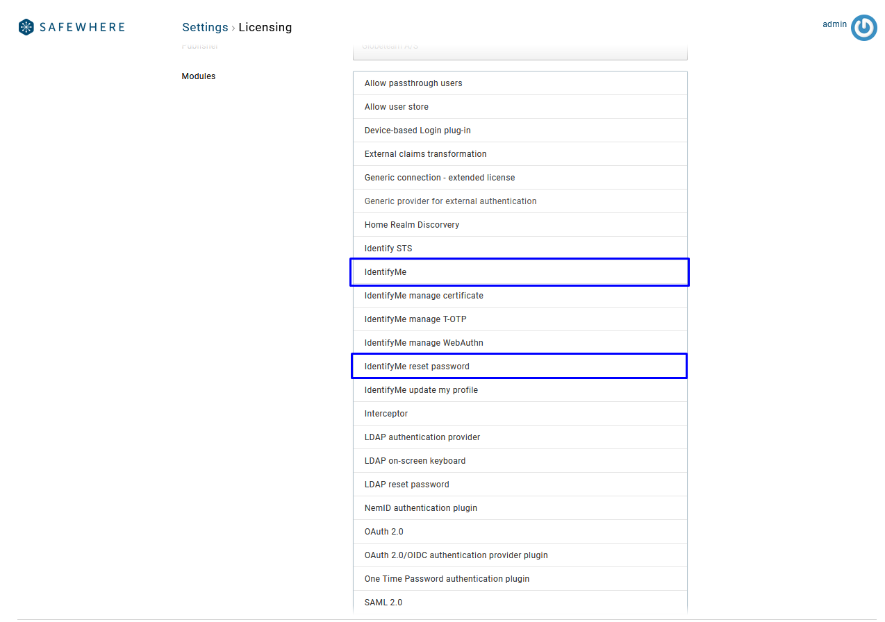
Task: Select the Allow passthrough users module
Action: (x=413, y=83)
